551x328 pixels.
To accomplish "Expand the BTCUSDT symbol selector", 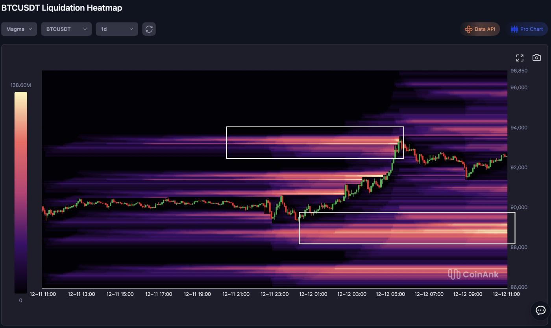I will pyautogui.click(x=66, y=29).
